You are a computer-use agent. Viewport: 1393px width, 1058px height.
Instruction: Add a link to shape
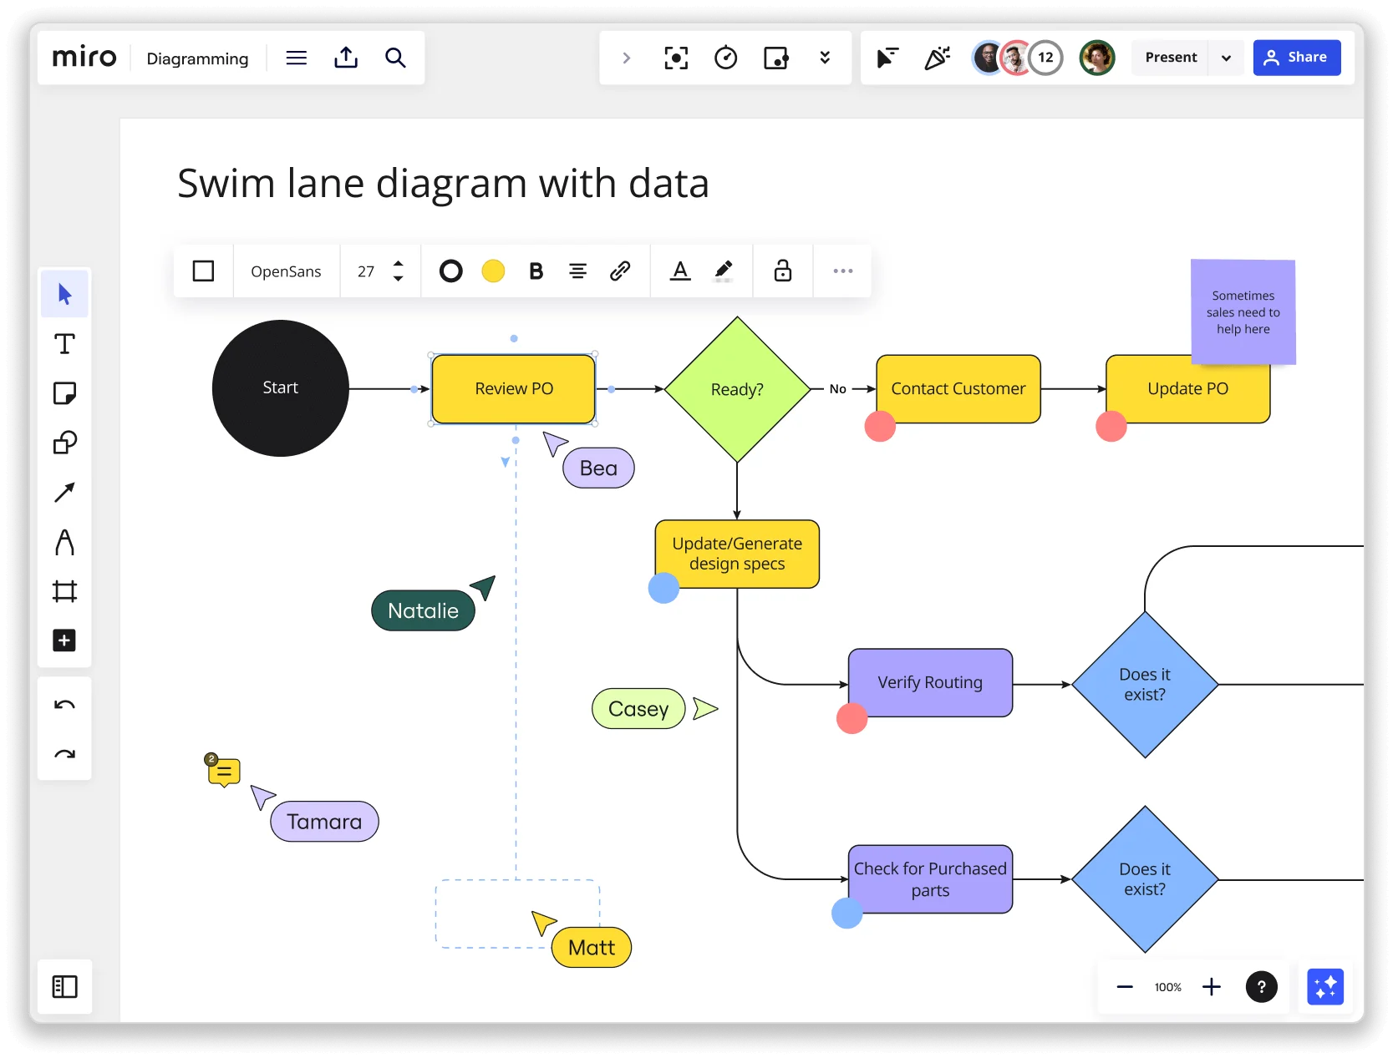[620, 271]
